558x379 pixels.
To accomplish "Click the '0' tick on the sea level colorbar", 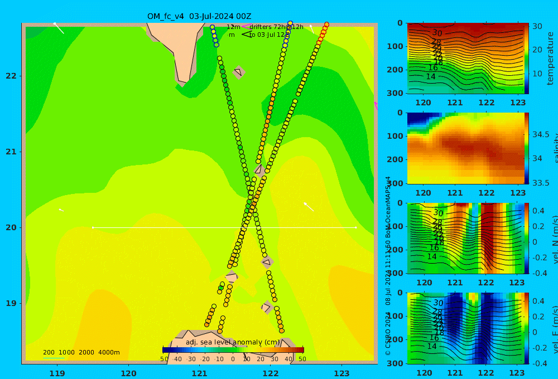I will [233, 359].
